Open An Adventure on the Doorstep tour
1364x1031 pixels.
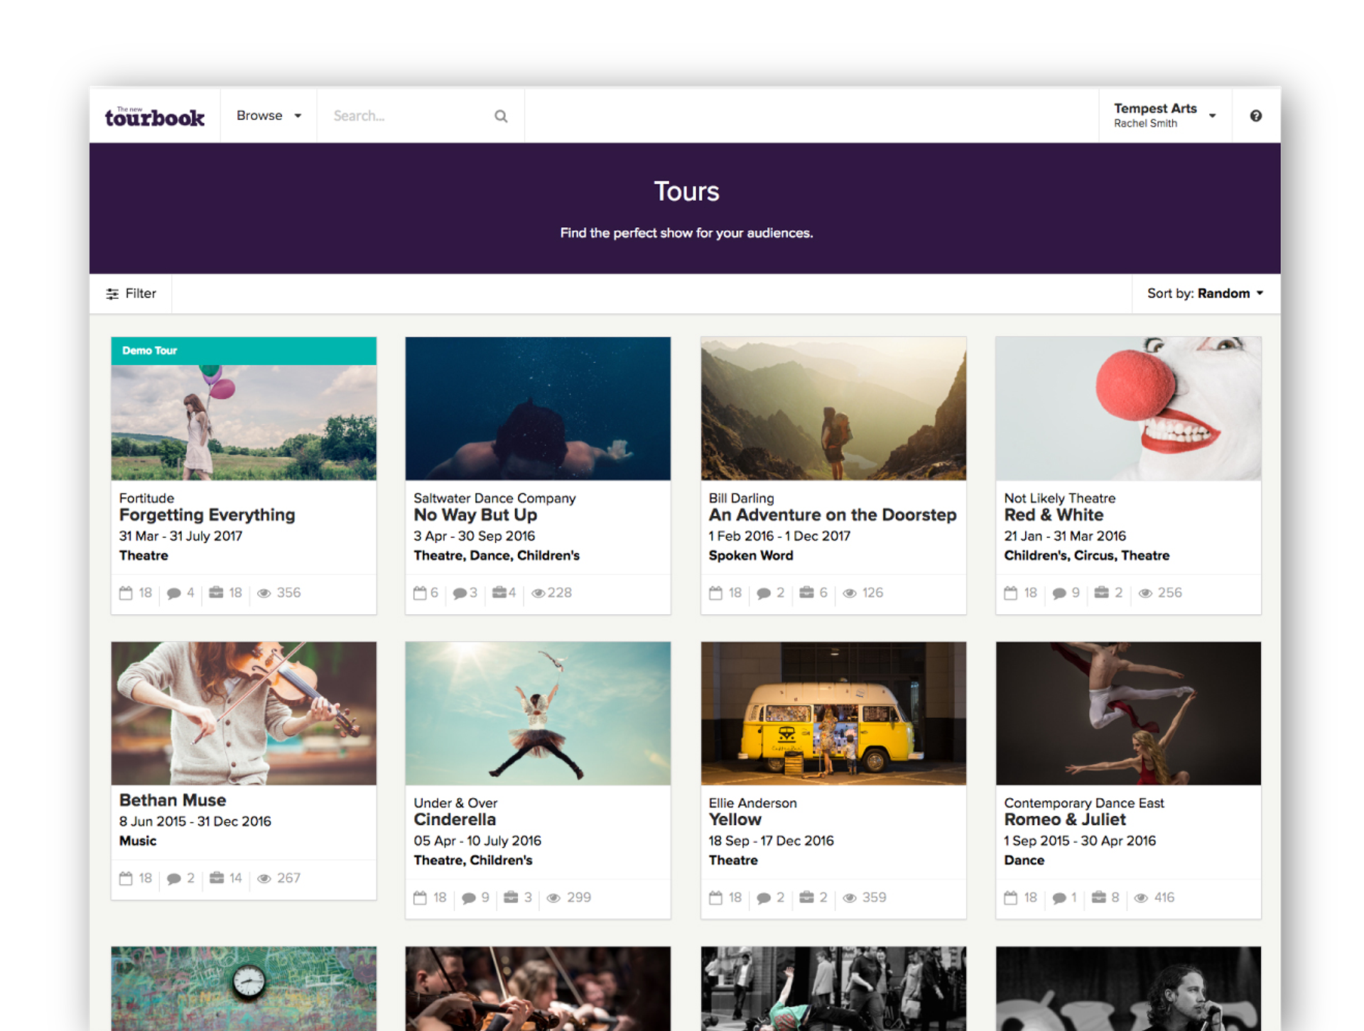833,515
